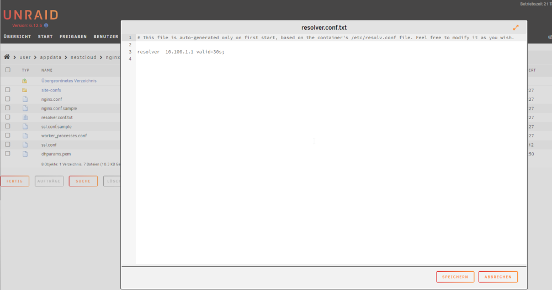Viewport: 552px width, 290px height.
Task: Place cursor on the resolver 10.100.1.1 line
Action: tap(181, 52)
